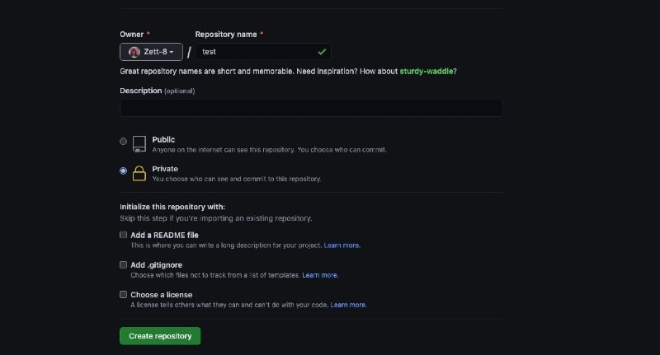
Task: Open Learn more link for license
Action: [x=348, y=305]
